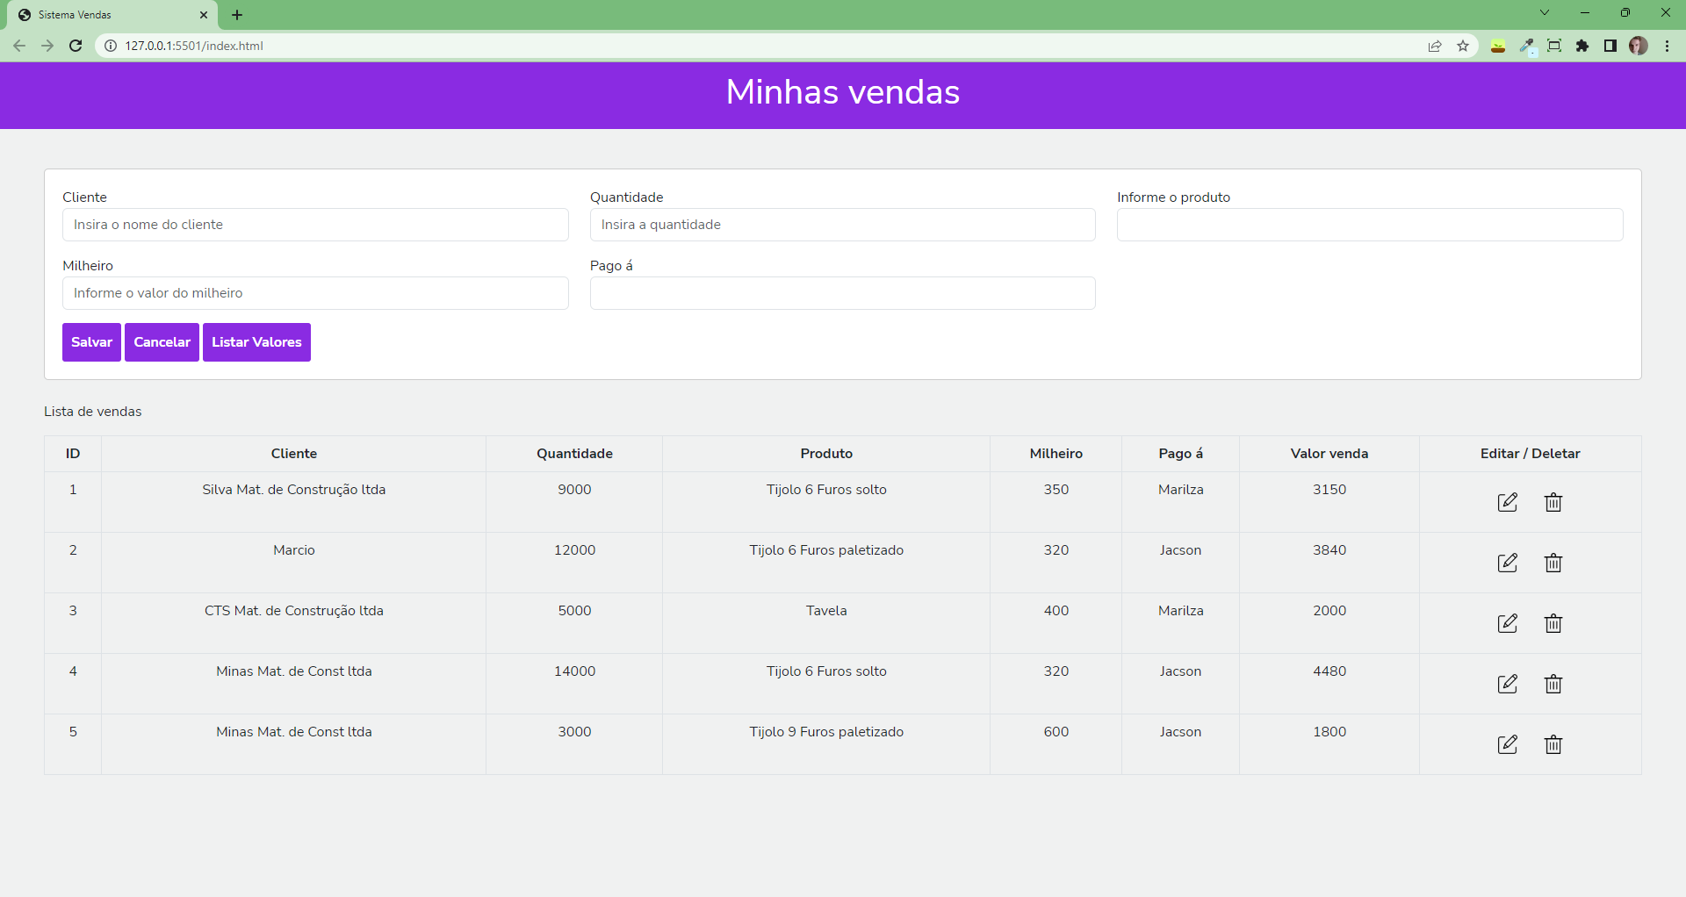Delete the last sale in the list

(1553, 744)
